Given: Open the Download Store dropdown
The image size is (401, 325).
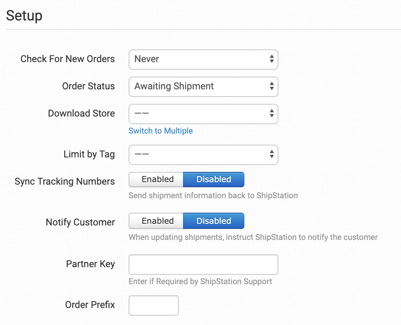Looking at the screenshot, I should point(203,114).
